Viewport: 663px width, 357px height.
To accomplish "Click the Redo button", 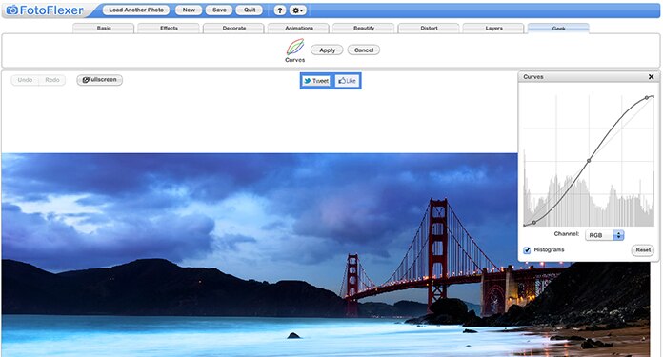I will [52, 80].
